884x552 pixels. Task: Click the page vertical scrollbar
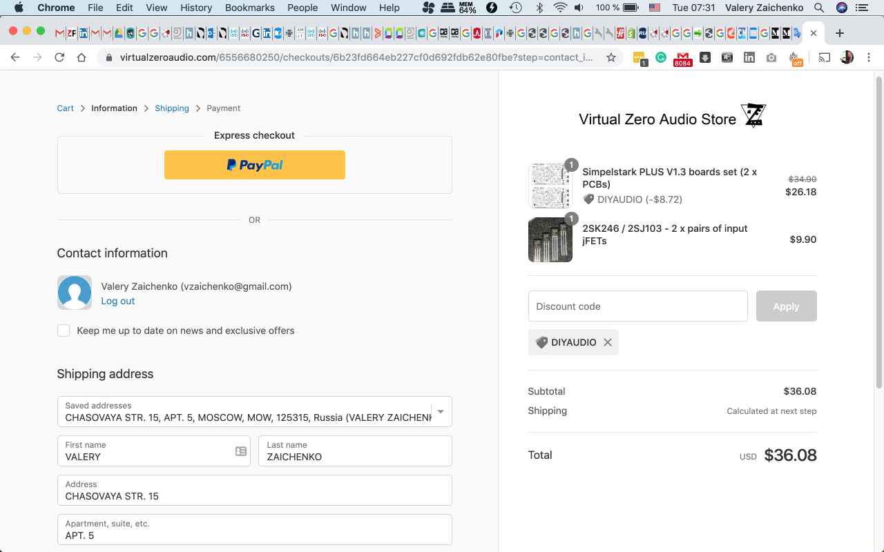coord(878,231)
